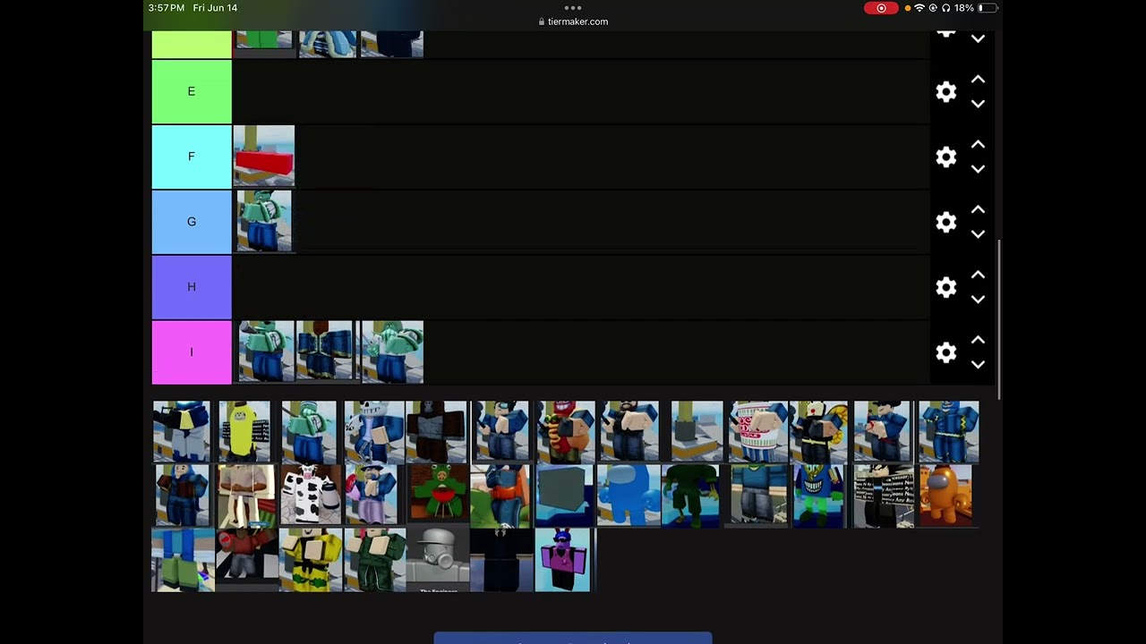Open settings gear for tier H
This screenshot has height=644, width=1146.
coord(945,287)
